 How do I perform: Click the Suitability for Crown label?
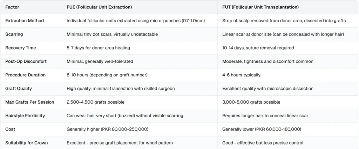[x=27, y=143]
